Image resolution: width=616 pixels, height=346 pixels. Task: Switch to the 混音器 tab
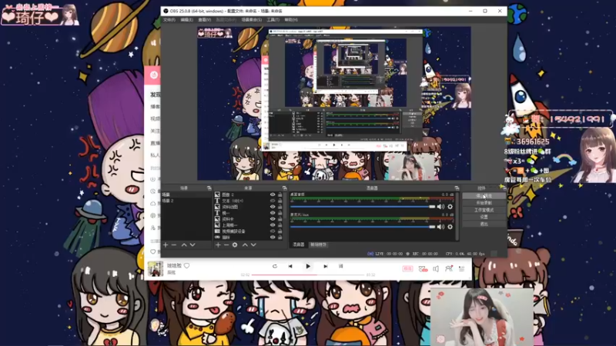coord(299,245)
